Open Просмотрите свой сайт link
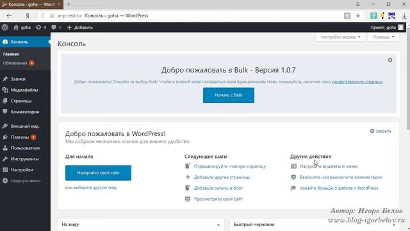 point(218,199)
